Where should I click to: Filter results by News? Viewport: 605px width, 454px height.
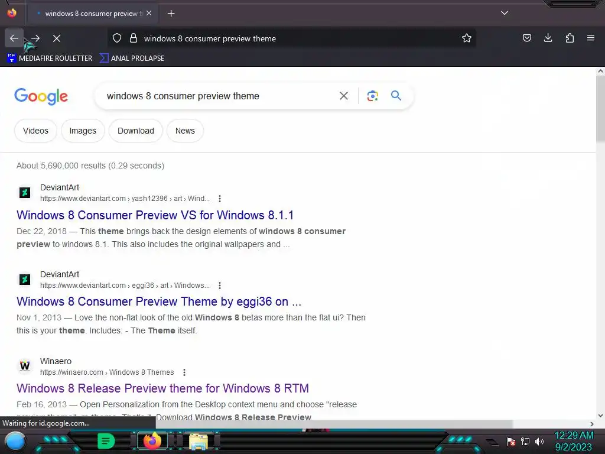(185, 131)
